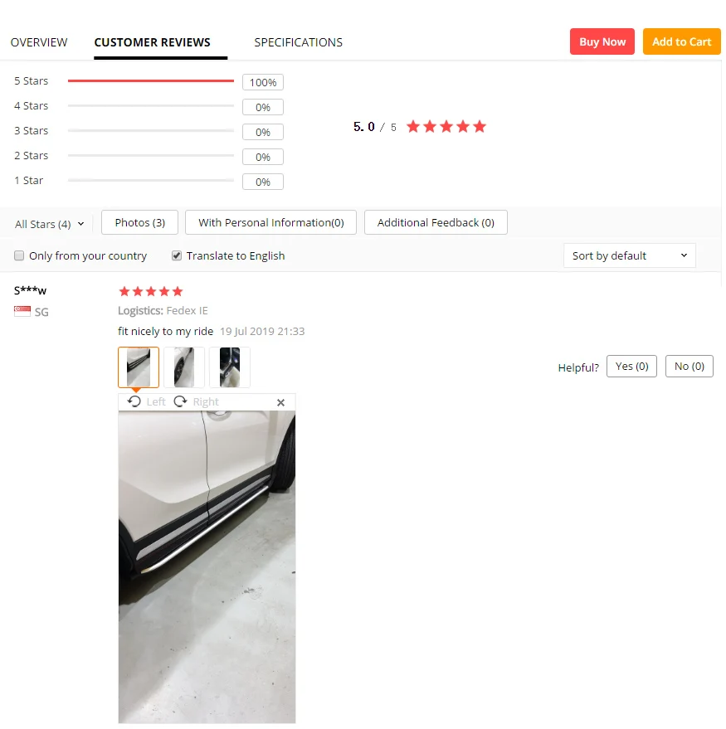Close the enlarged review photo
Image resolution: width=726 pixels, height=729 pixels.
coord(280,402)
